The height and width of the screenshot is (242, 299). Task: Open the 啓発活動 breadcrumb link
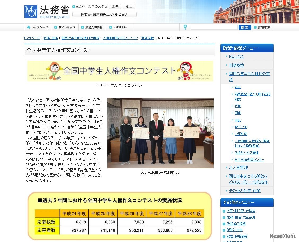[x=148, y=38]
